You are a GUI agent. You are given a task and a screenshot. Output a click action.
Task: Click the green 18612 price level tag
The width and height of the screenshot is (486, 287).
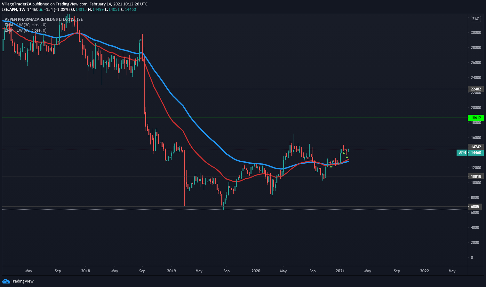[x=476, y=118]
